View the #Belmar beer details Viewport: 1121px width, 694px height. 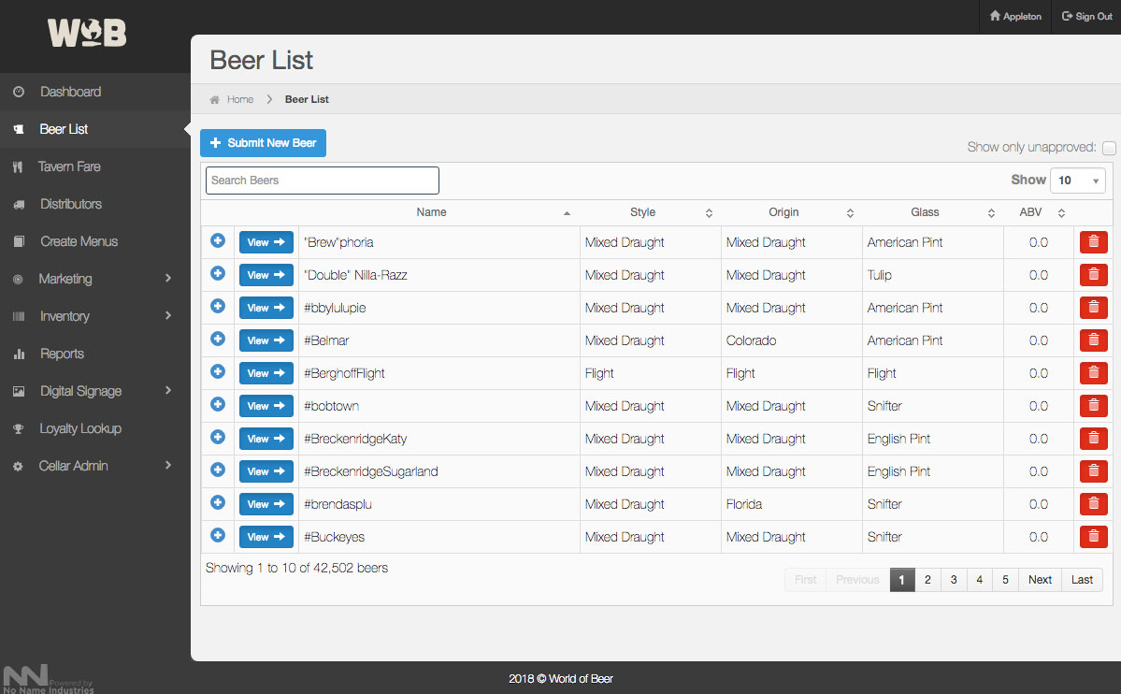coord(266,340)
